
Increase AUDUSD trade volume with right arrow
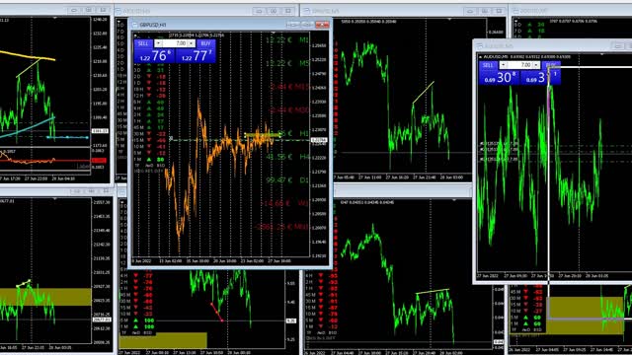pyautogui.click(x=536, y=65)
